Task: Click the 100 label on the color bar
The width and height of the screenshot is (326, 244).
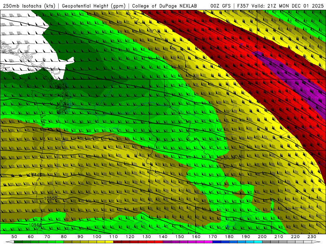Action: coord(97,237)
